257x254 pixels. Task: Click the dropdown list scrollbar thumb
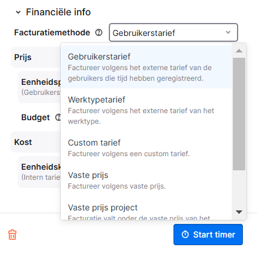[x=239, y=114]
